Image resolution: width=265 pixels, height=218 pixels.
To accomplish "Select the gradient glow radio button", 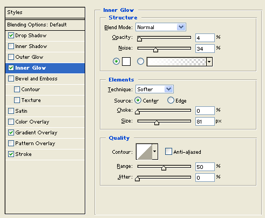I will (x=140, y=62).
